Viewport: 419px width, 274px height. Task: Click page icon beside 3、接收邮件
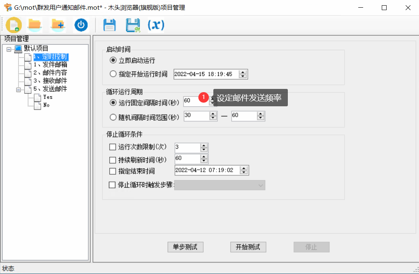coord(28,81)
